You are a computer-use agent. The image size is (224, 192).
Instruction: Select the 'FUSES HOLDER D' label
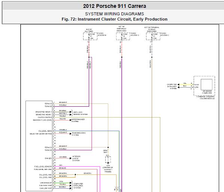click(x=134, y=34)
